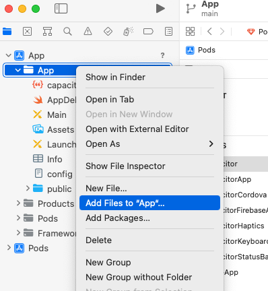Click Pods in the jump bar
The height and width of the screenshot is (291, 268).
(207, 50)
